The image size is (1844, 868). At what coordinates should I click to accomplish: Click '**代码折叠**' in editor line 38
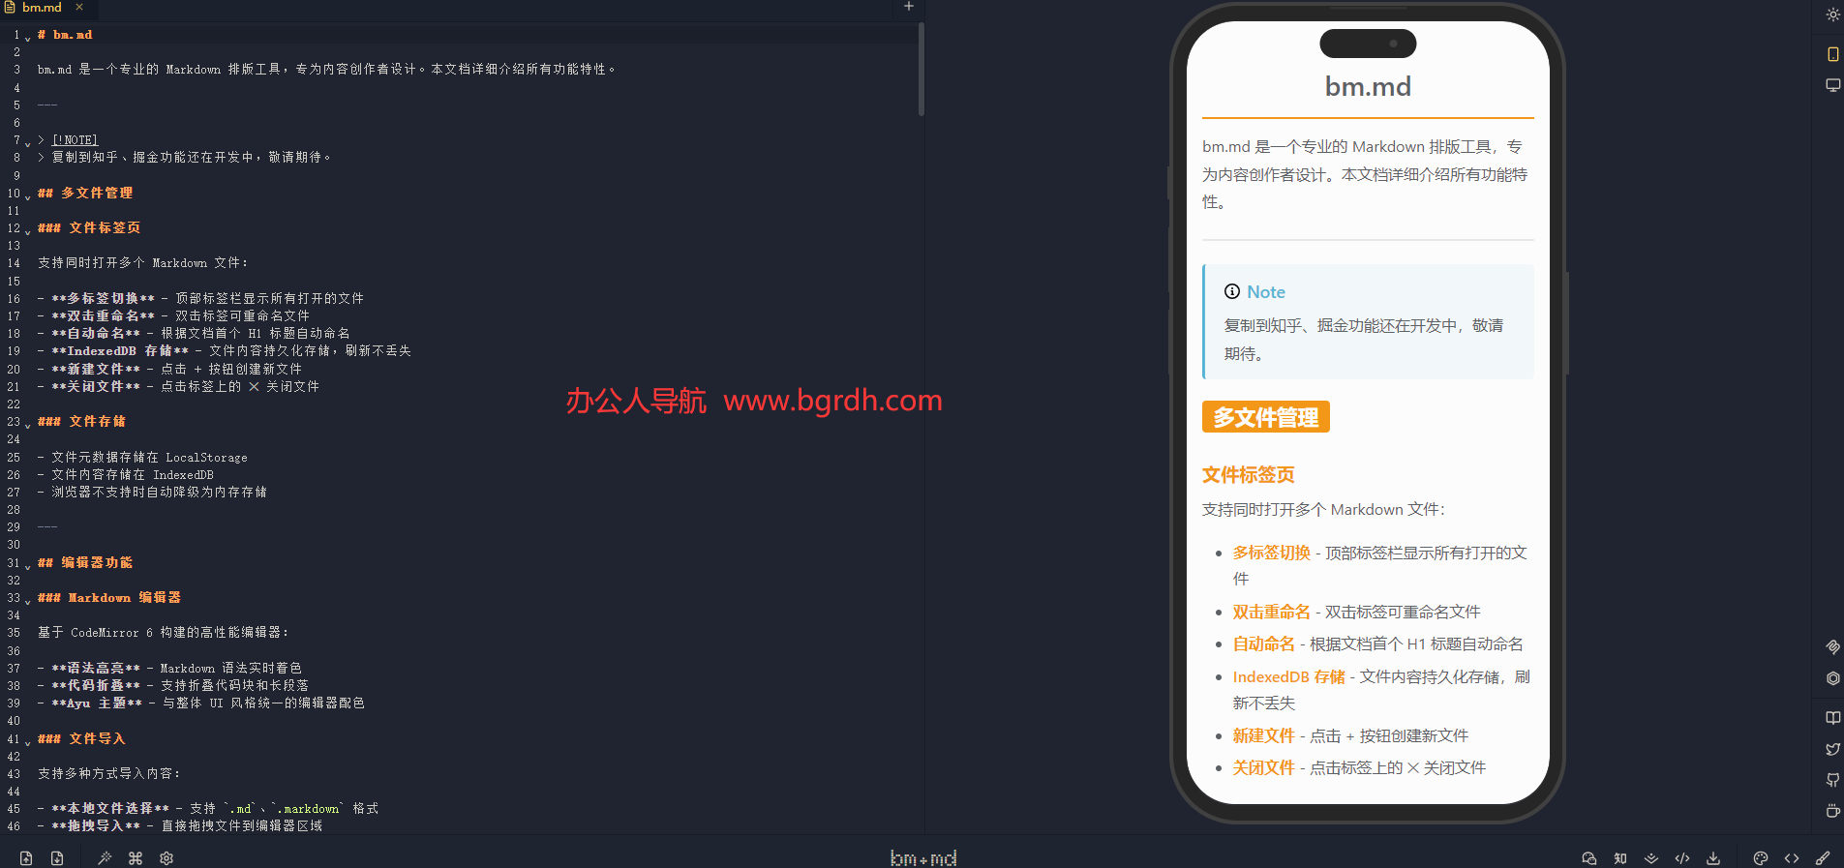click(x=96, y=686)
